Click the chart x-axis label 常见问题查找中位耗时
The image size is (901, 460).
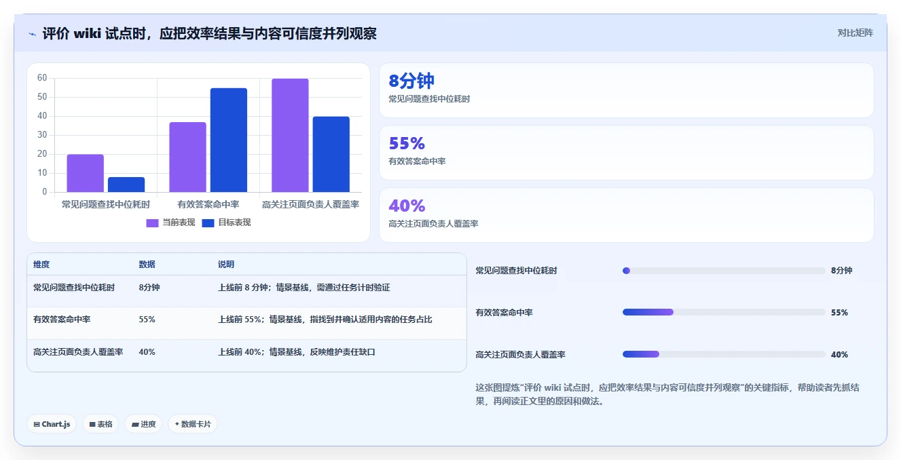(x=106, y=204)
